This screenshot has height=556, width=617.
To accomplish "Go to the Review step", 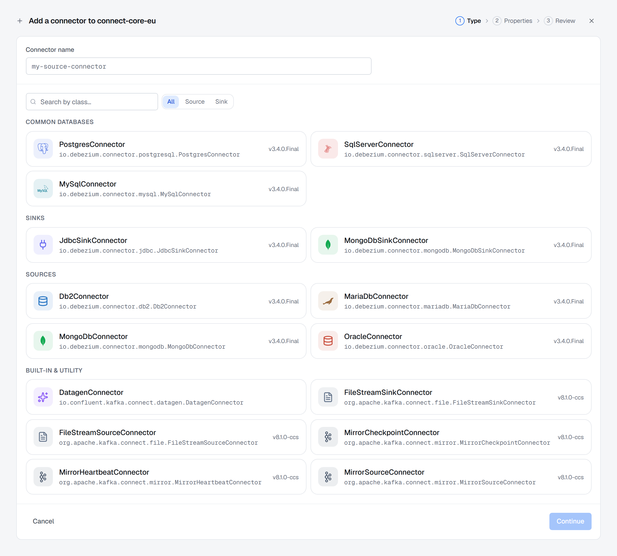I will tap(559, 21).
